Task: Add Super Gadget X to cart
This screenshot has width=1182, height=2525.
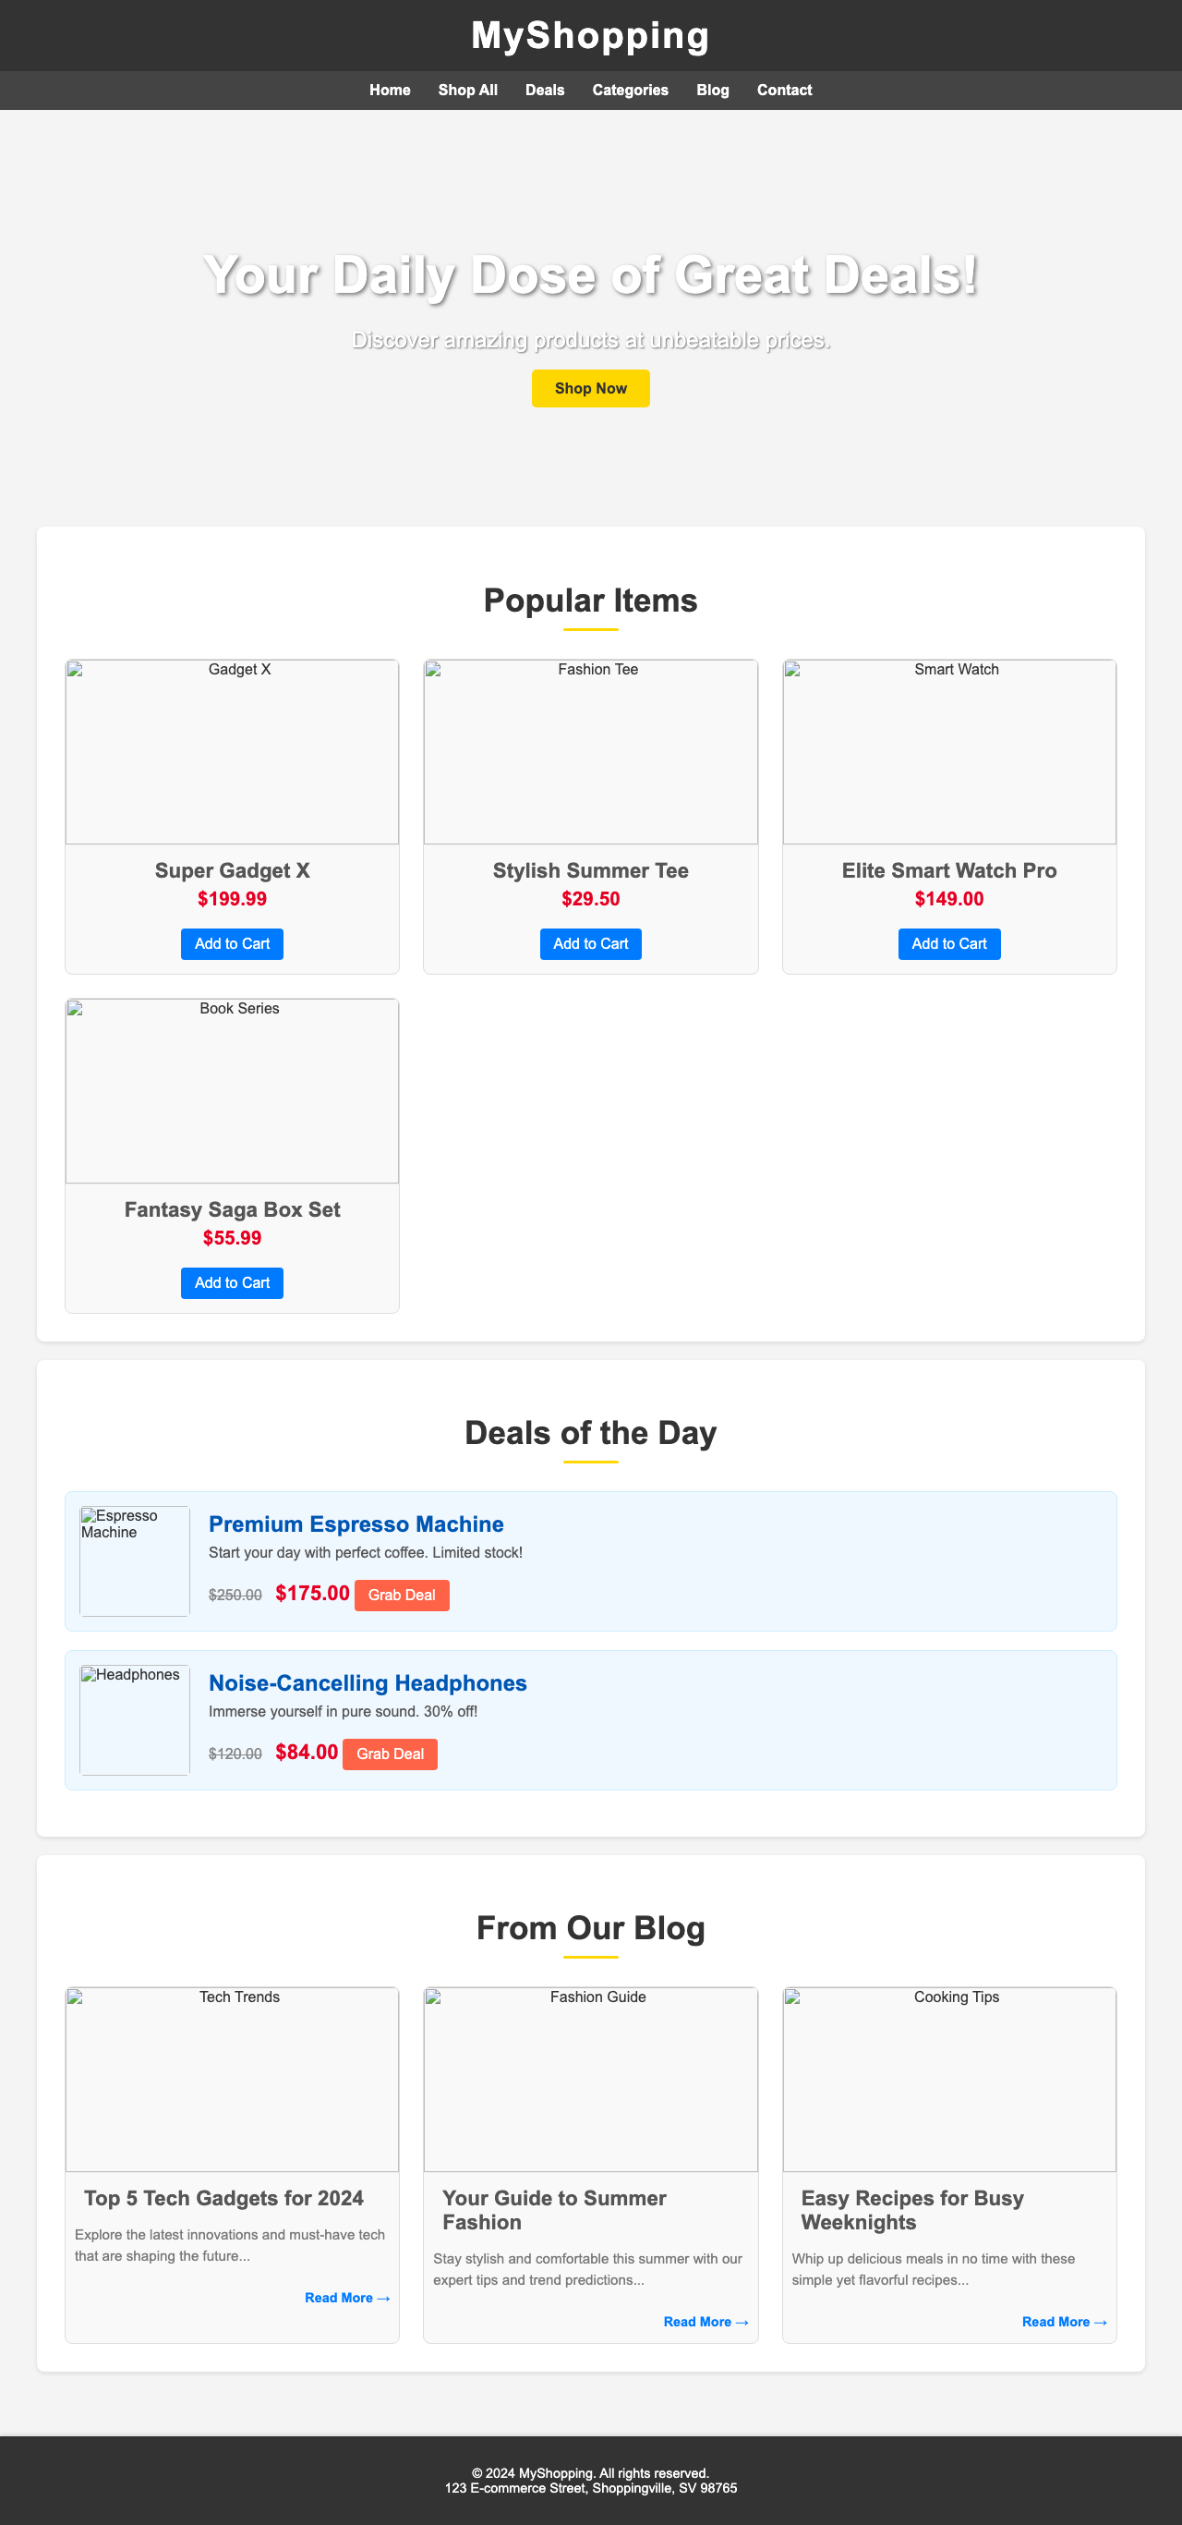Action: pos(231,944)
